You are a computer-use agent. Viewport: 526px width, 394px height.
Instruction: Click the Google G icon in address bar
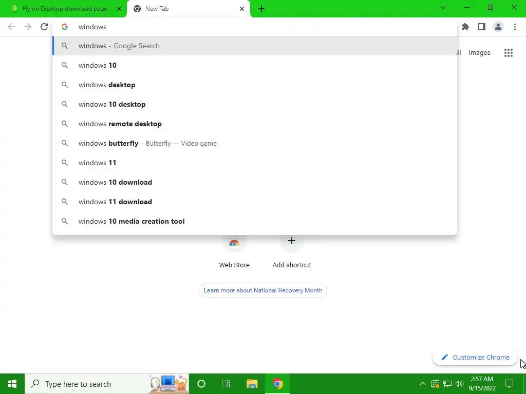[x=65, y=27]
